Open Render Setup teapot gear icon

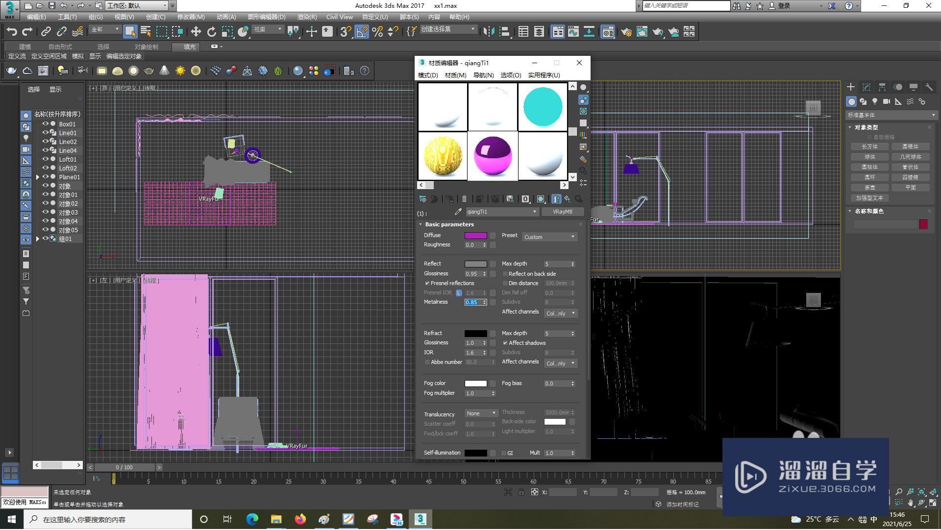click(626, 32)
